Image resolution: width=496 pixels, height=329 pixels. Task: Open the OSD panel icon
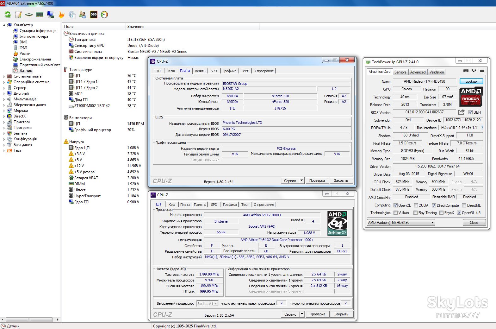tap(94, 15)
